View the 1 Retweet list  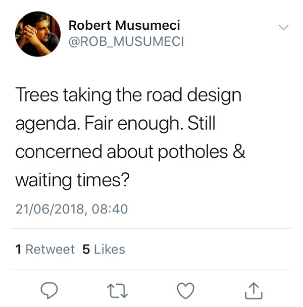pos(45,249)
